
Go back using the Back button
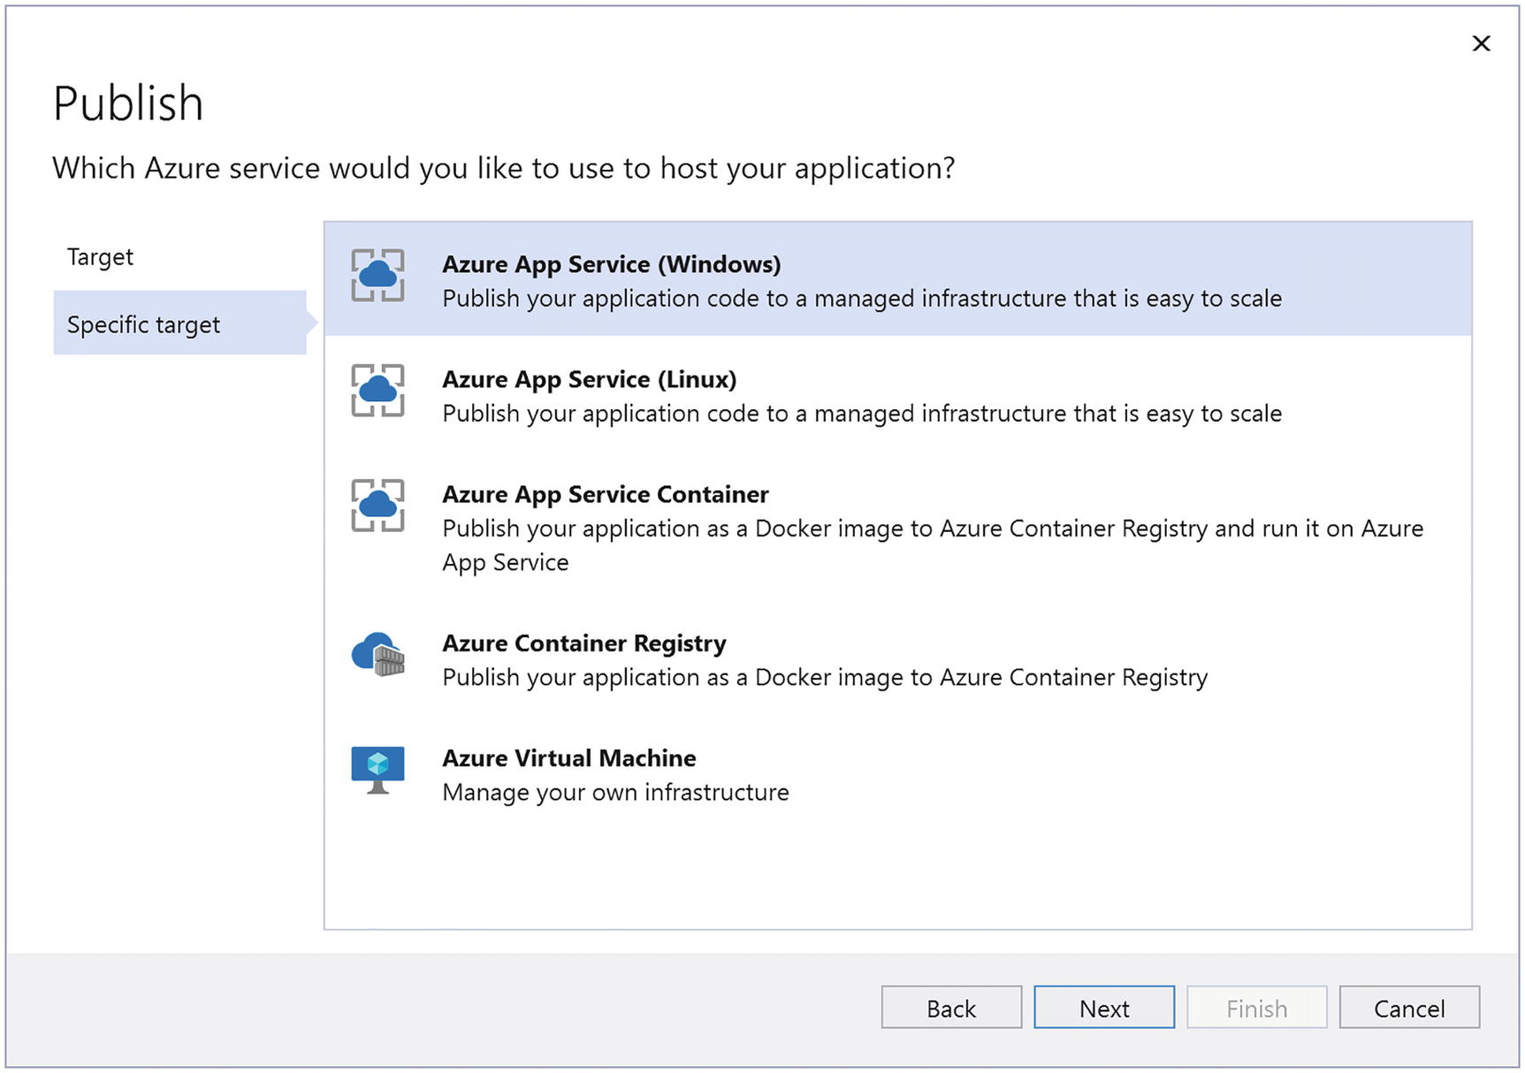(x=950, y=1008)
